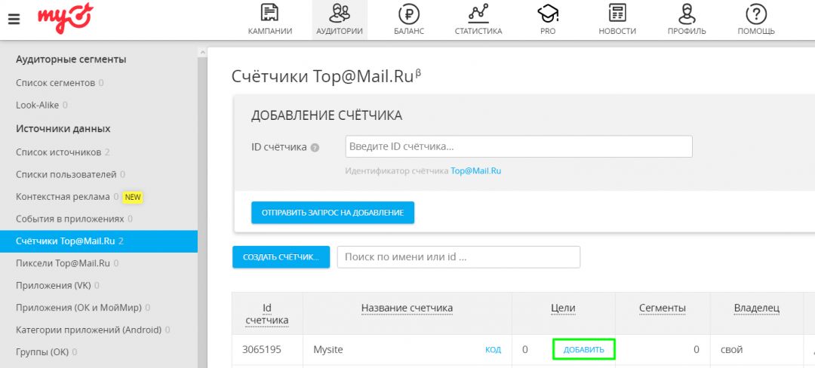Select Счётчики Top@Mail.Ru in sidebar
815x368 pixels.
(x=99, y=241)
